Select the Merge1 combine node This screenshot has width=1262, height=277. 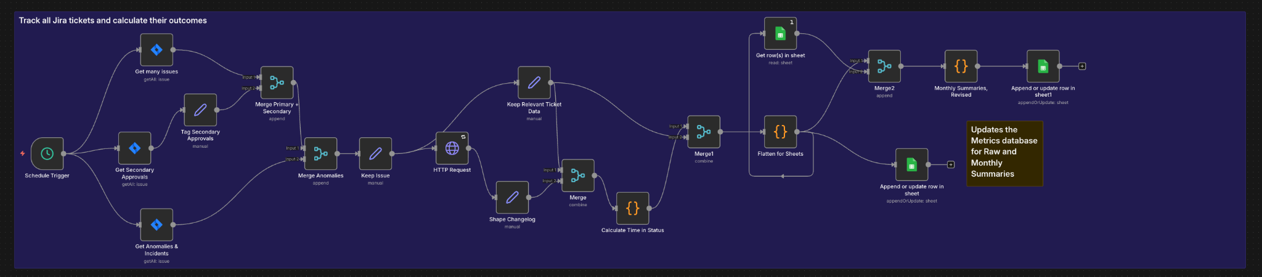click(704, 132)
